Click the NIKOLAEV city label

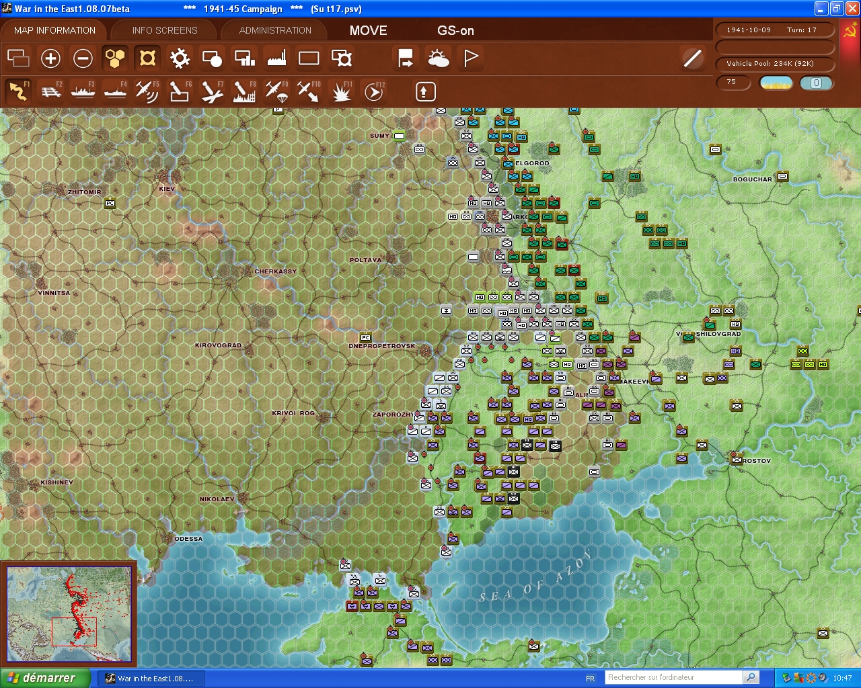[x=217, y=499]
